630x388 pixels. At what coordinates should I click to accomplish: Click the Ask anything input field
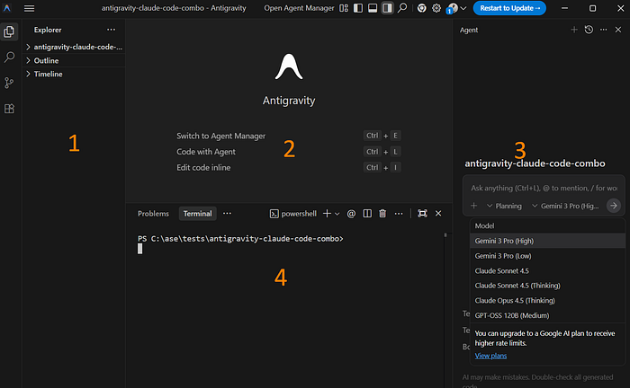click(x=544, y=188)
